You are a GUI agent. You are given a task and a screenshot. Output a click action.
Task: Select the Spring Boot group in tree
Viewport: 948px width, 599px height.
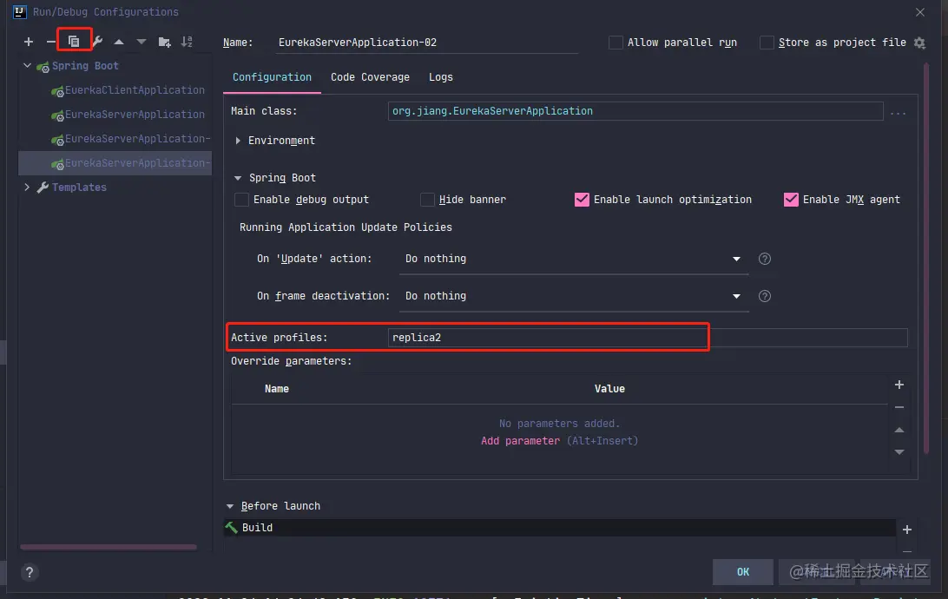tap(85, 66)
